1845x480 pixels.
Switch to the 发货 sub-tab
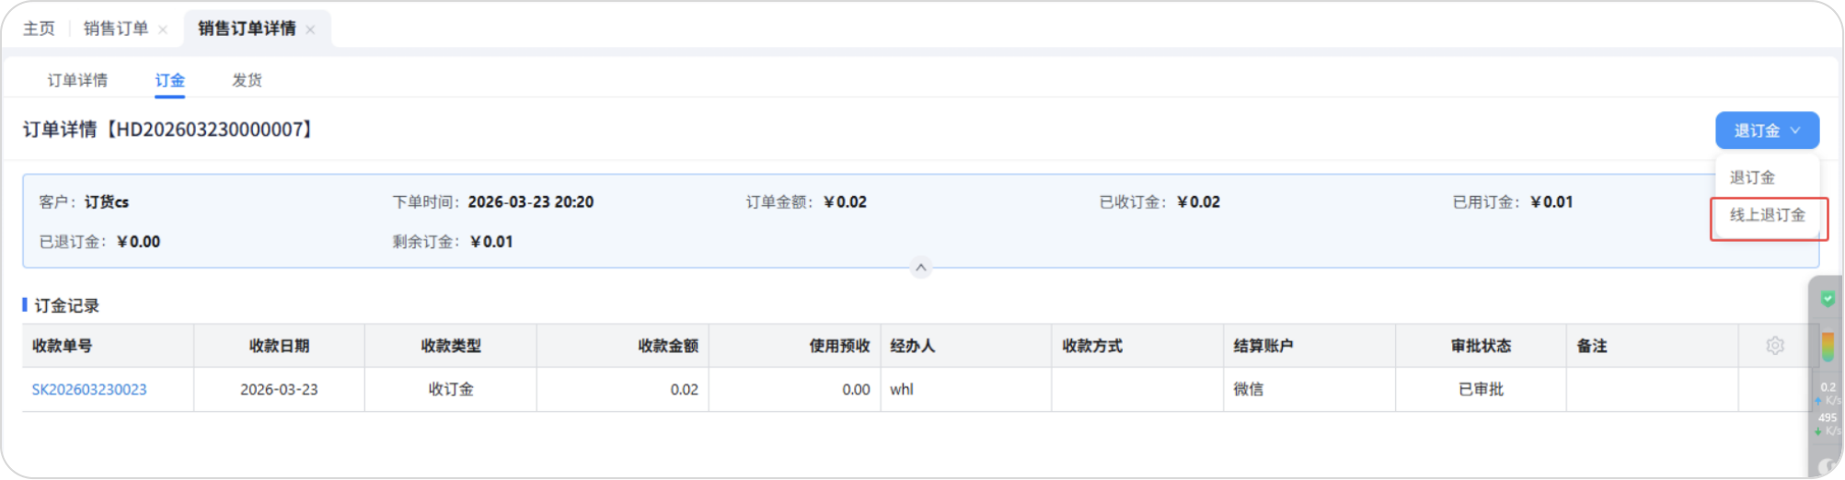[247, 80]
